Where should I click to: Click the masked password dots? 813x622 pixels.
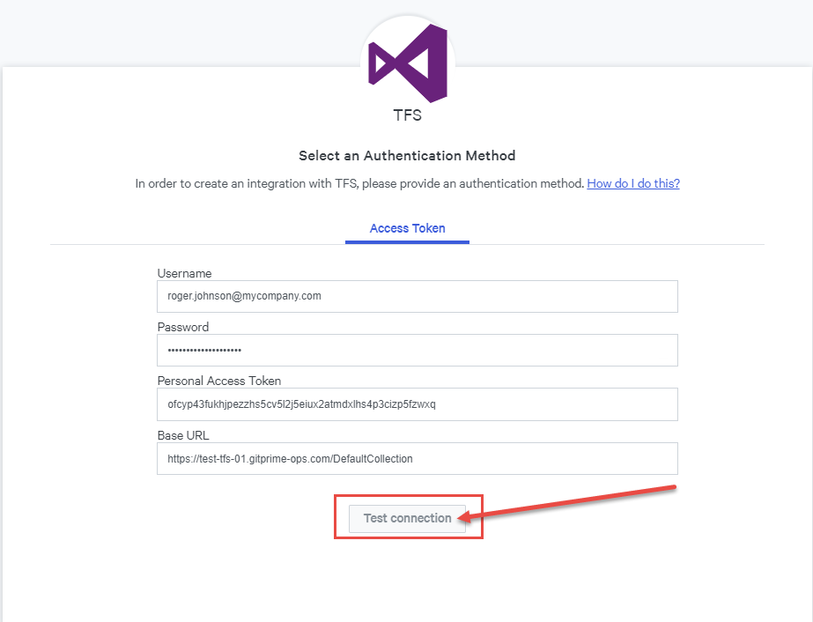click(204, 350)
